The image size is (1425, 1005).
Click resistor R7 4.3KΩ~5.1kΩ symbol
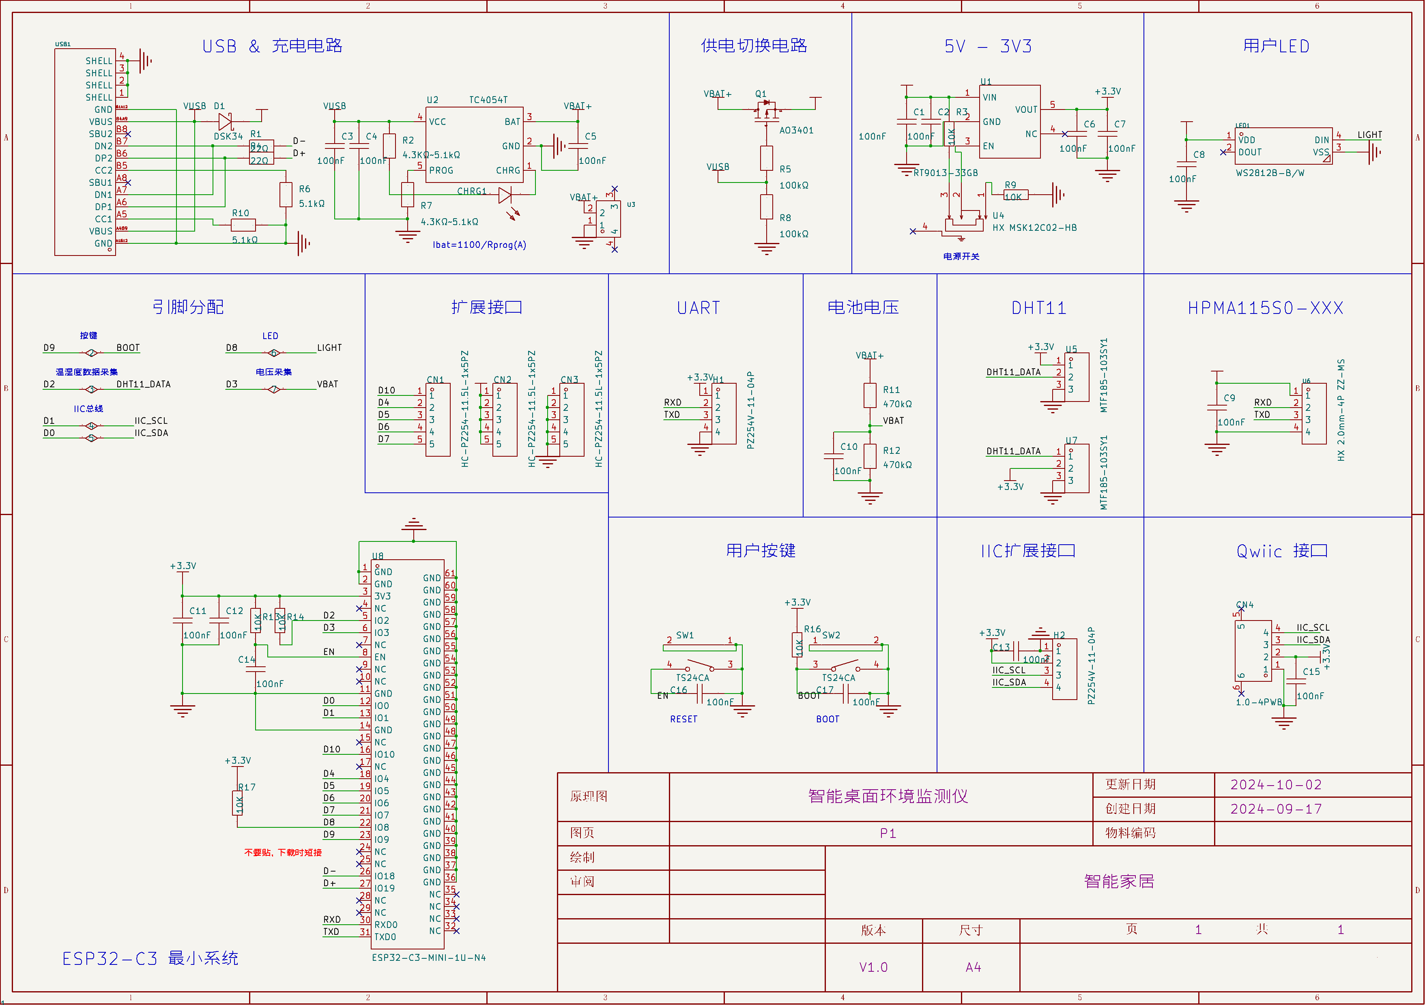(x=407, y=195)
